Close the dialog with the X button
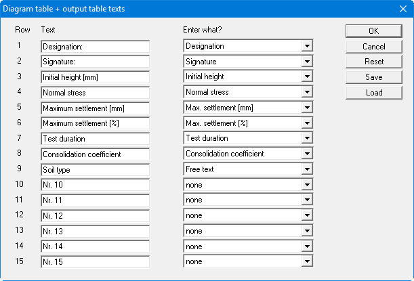Image resolution: width=414 pixels, height=281 pixels. click(x=402, y=9)
